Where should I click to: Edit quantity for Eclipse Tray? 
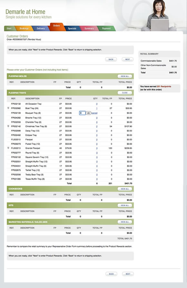click(x=97, y=135)
